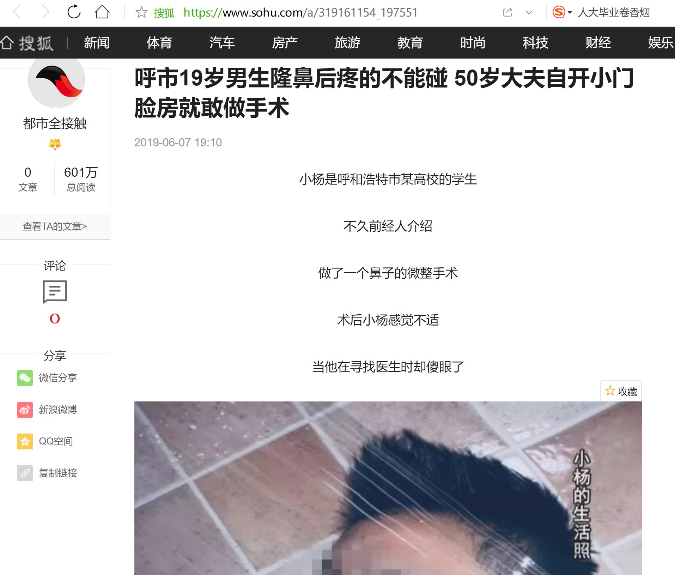The height and width of the screenshot is (575, 675).
Task: Open the 房产 channel
Action: pyautogui.click(x=285, y=43)
